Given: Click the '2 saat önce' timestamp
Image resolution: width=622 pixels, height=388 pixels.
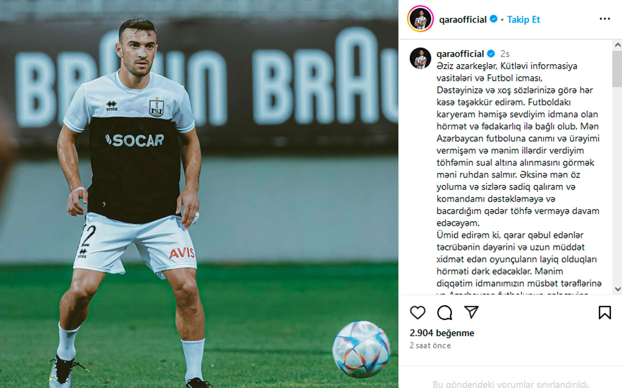Looking at the screenshot, I should (x=430, y=345).
